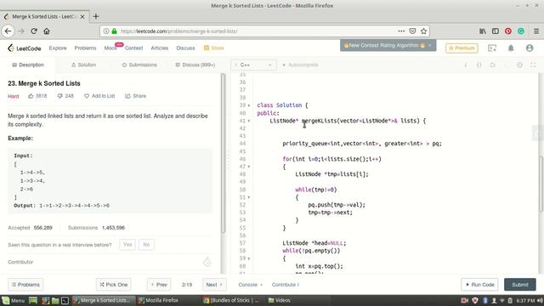Viewport: 544px width, 306px height.
Task: Open the user profile avatar menu
Action: point(530,48)
